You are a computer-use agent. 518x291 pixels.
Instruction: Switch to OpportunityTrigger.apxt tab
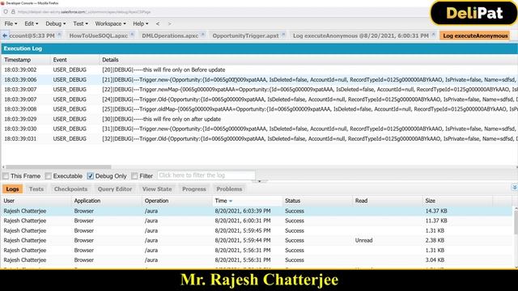[245, 36]
